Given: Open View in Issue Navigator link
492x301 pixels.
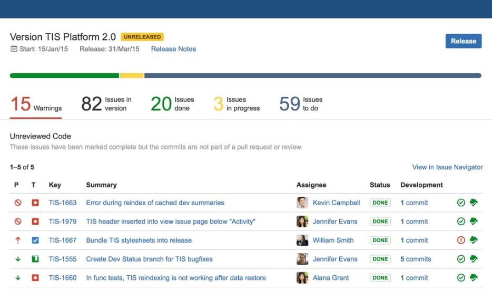Looking at the screenshot, I should (447, 167).
